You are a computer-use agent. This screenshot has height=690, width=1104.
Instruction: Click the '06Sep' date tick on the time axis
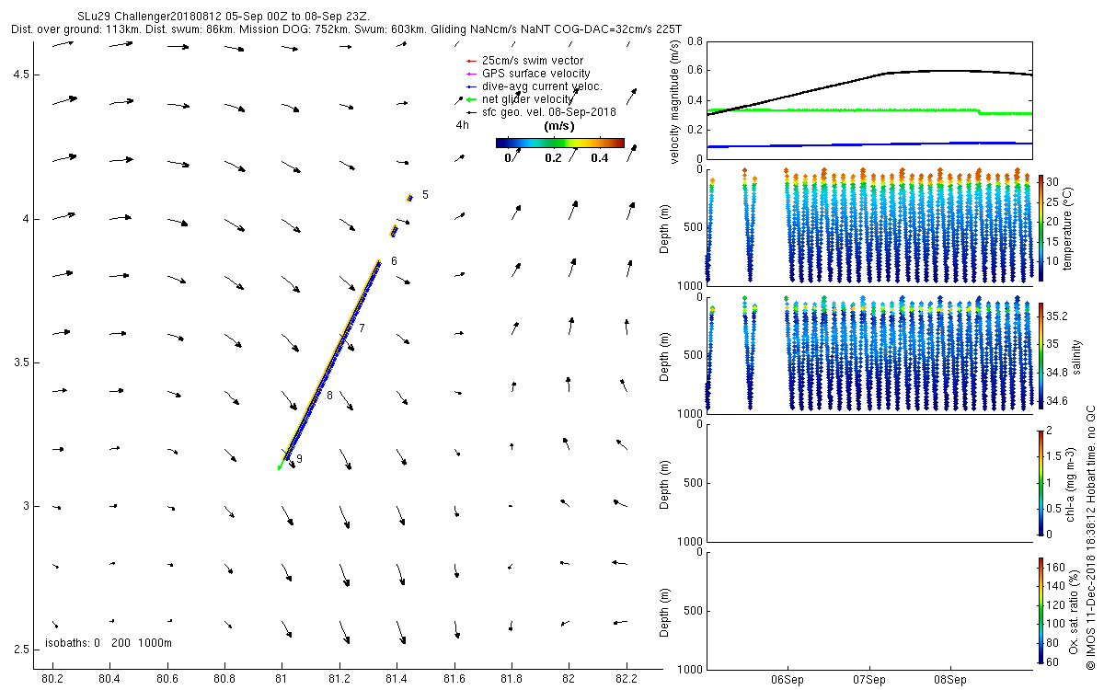click(788, 680)
